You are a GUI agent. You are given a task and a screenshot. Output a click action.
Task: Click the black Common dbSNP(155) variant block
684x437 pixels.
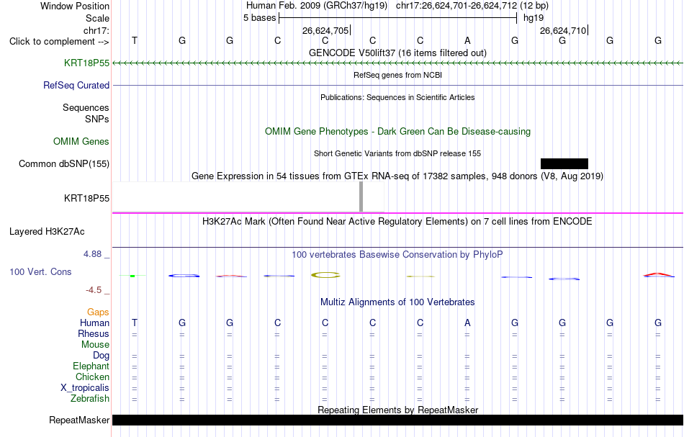point(564,163)
